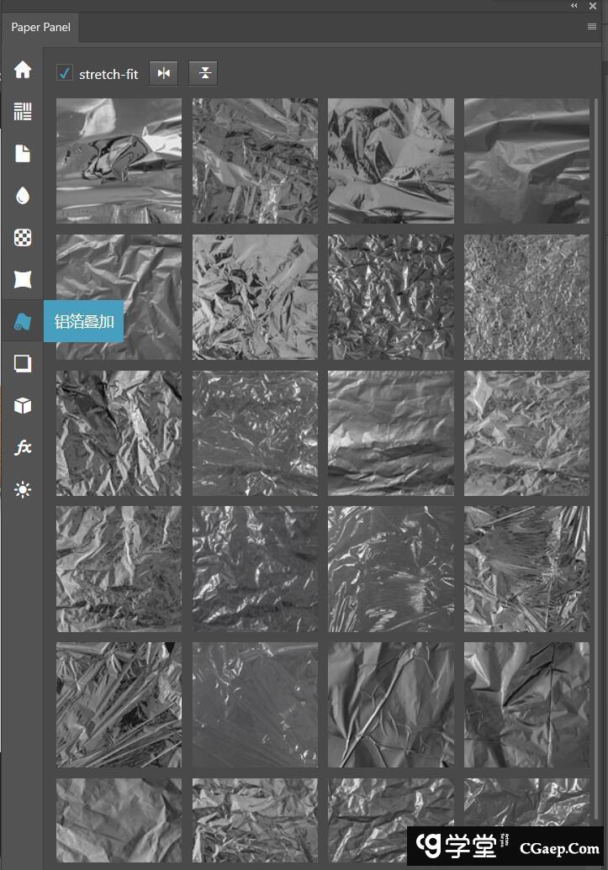Open the shadow square icon section
The height and width of the screenshot is (870, 608).
click(x=23, y=364)
